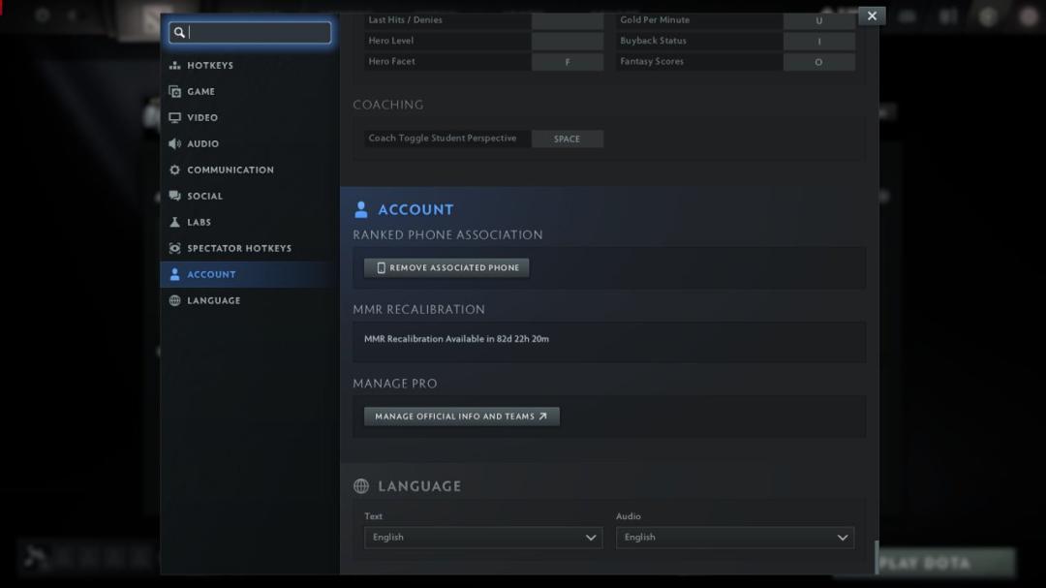The width and height of the screenshot is (1046, 588).
Task: Expand Audio language via its chevron arrow
Action: click(x=842, y=538)
